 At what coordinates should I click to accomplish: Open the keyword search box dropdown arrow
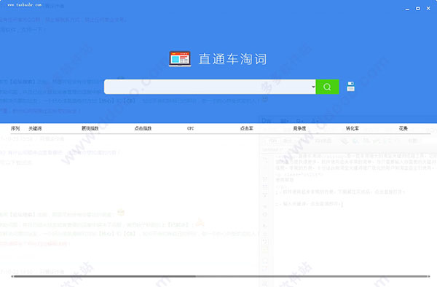tap(313, 87)
